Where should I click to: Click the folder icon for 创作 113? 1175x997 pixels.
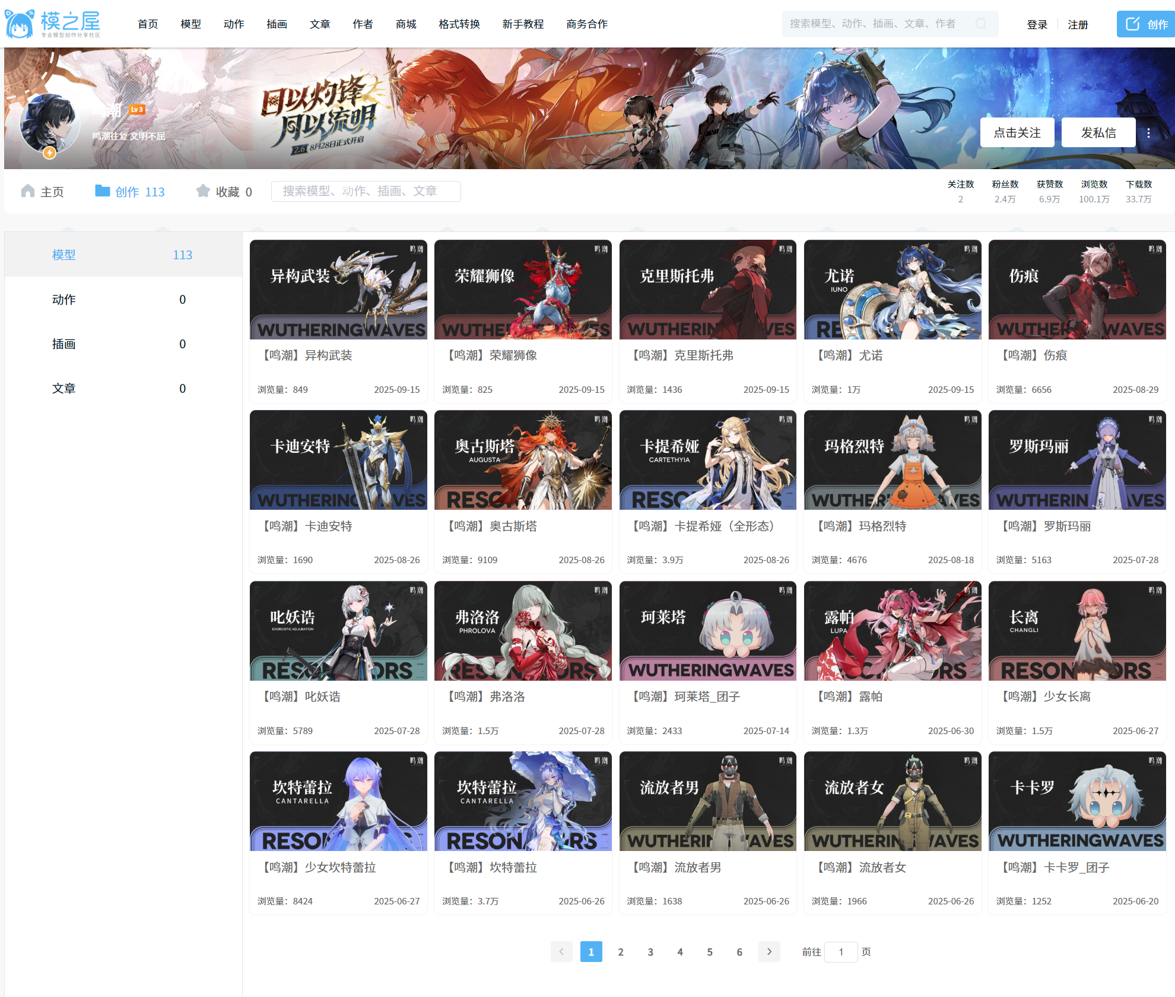click(x=103, y=191)
